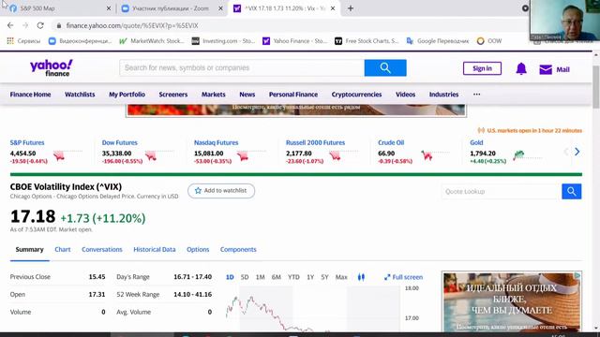Viewport: 600px width, 337px height.
Task: Open notifications bell icon
Action: (521, 68)
